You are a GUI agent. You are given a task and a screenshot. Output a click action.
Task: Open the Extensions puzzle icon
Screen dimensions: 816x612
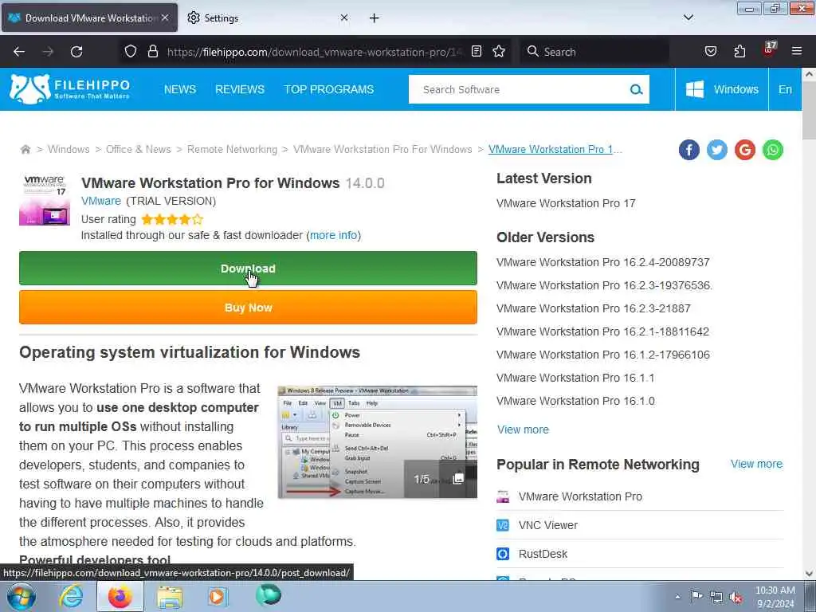pos(739,51)
